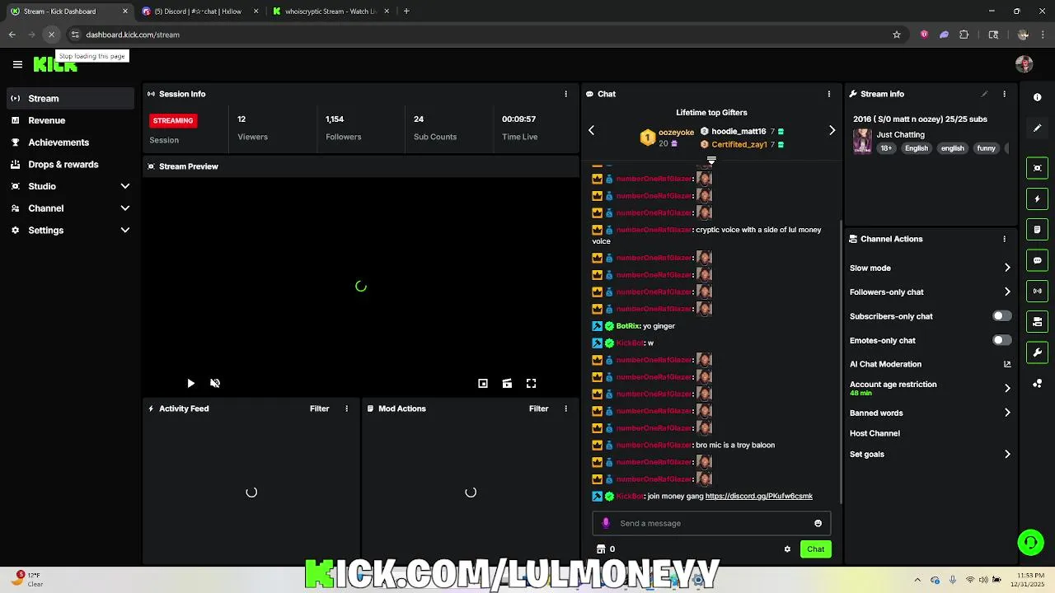
Task: Unmute the stream preview audio
Action: 215,383
